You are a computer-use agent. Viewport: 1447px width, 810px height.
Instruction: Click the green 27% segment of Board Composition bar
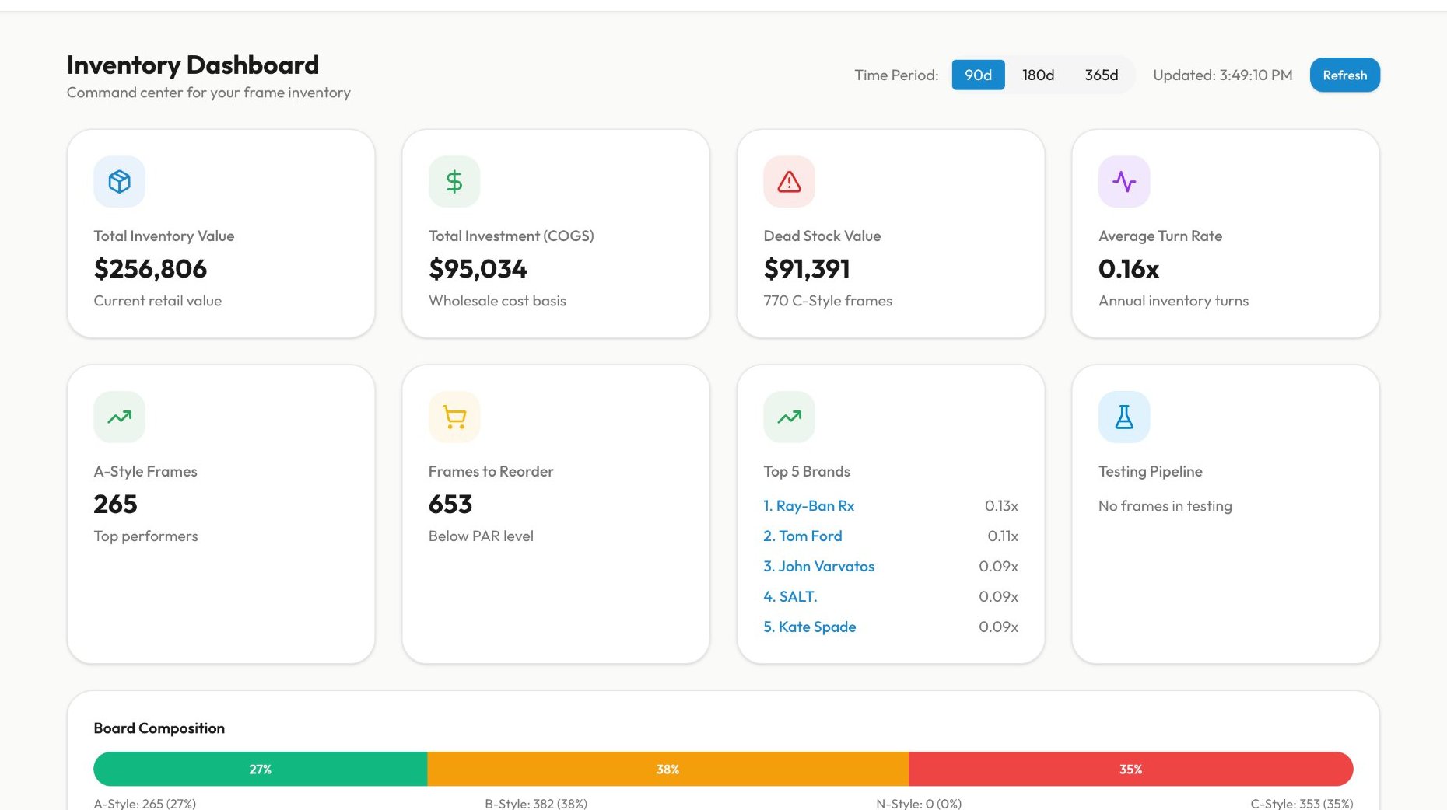coord(260,769)
